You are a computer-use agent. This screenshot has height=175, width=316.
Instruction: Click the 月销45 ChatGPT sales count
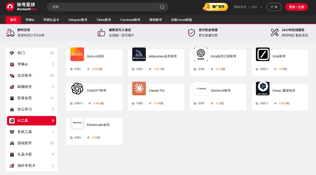[x=78, y=103]
